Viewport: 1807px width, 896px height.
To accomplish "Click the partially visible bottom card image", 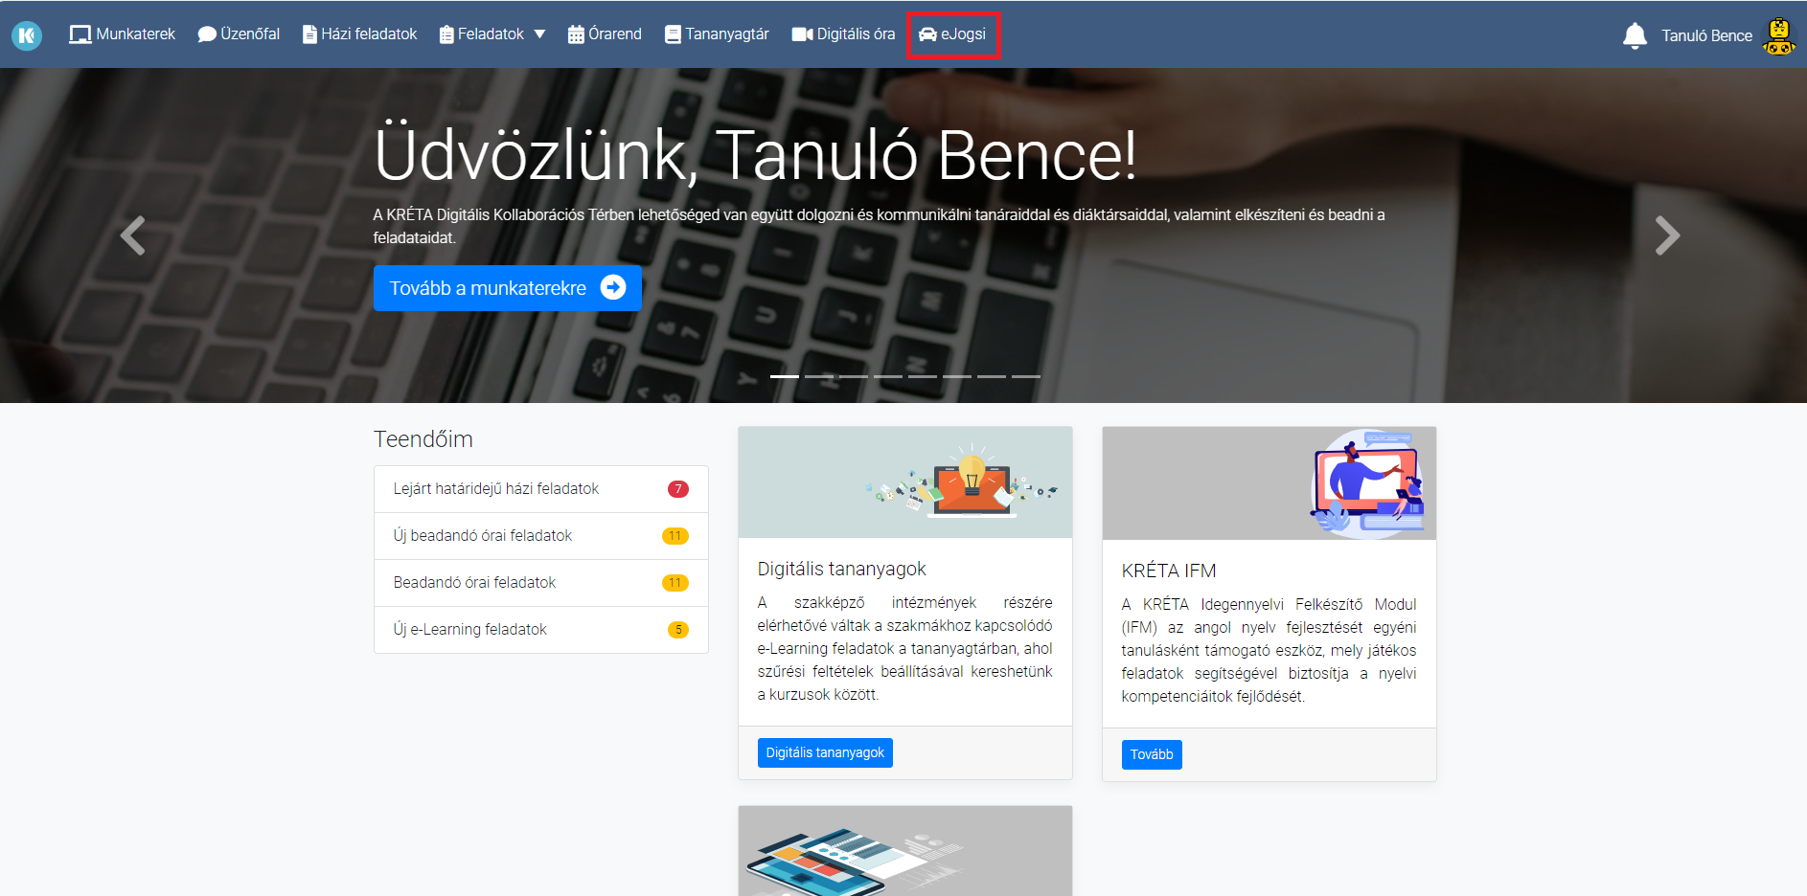I will point(905,851).
